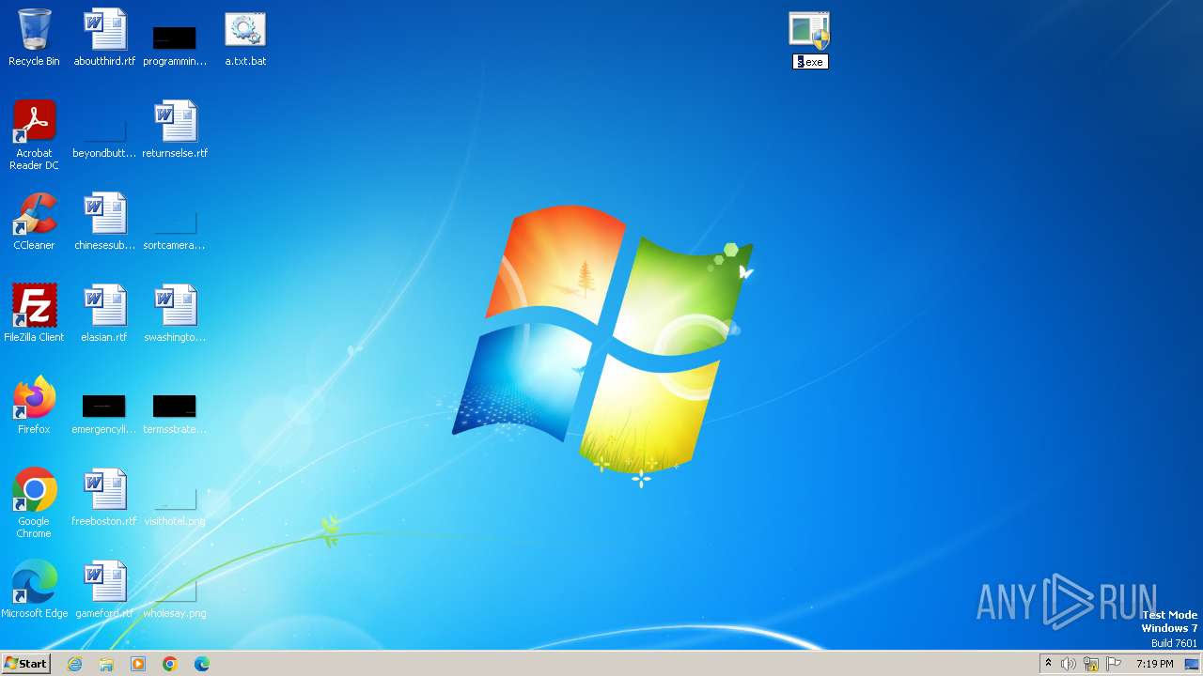This screenshot has height=676, width=1203.
Task: Launch Windows Media Player from taskbar
Action: 138,664
